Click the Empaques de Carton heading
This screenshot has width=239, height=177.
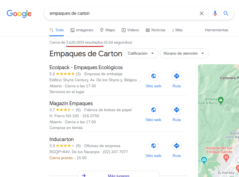pos(86,54)
